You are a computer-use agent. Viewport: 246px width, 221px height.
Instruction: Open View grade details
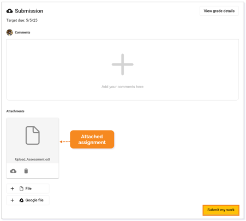point(219,11)
